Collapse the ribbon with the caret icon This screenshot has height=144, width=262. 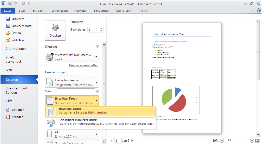[253, 11]
